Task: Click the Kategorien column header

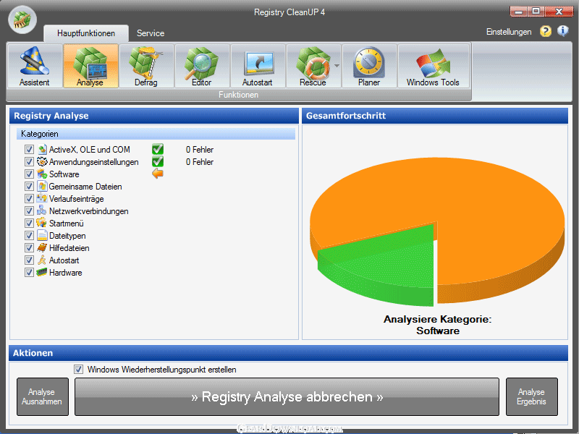Action: point(156,134)
